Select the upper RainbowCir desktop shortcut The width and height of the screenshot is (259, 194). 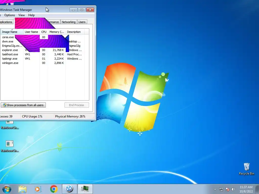[10, 125]
